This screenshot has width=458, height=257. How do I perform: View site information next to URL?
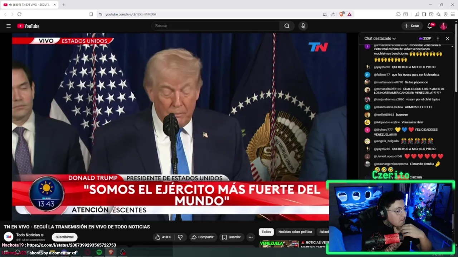point(101,14)
